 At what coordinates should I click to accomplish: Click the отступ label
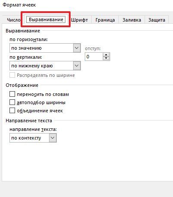point(93,49)
